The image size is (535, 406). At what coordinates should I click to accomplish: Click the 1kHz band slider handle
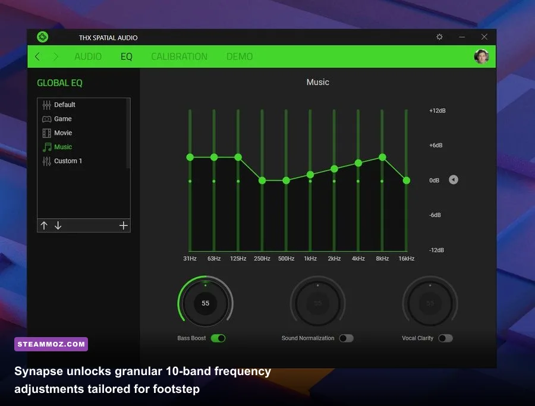click(310, 175)
